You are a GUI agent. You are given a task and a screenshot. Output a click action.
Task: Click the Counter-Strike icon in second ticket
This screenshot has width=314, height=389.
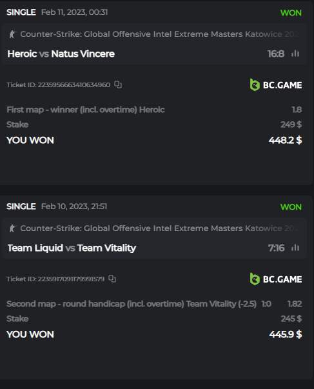pyautogui.click(x=12, y=228)
